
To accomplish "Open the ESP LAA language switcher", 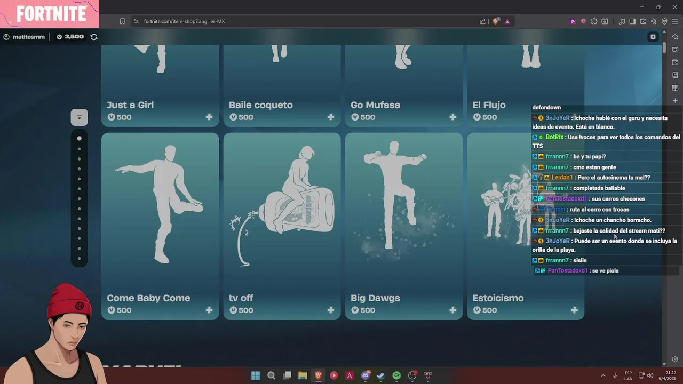I will click(x=628, y=375).
